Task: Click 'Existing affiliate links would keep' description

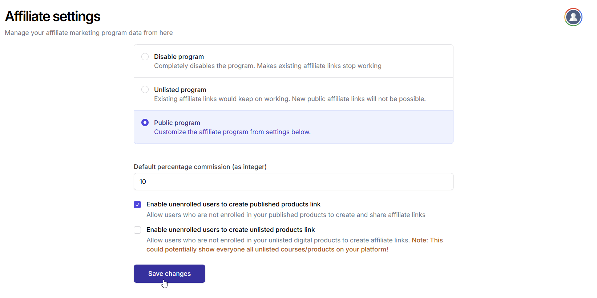Action: pos(290,99)
